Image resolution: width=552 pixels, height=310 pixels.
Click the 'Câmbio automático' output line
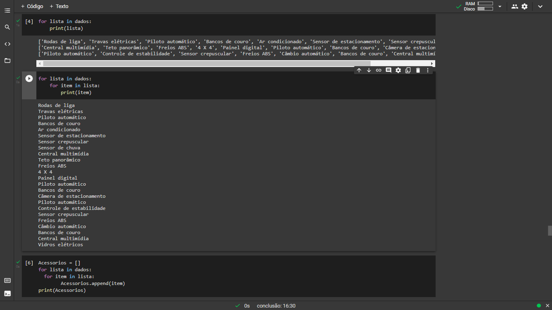tap(62, 226)
